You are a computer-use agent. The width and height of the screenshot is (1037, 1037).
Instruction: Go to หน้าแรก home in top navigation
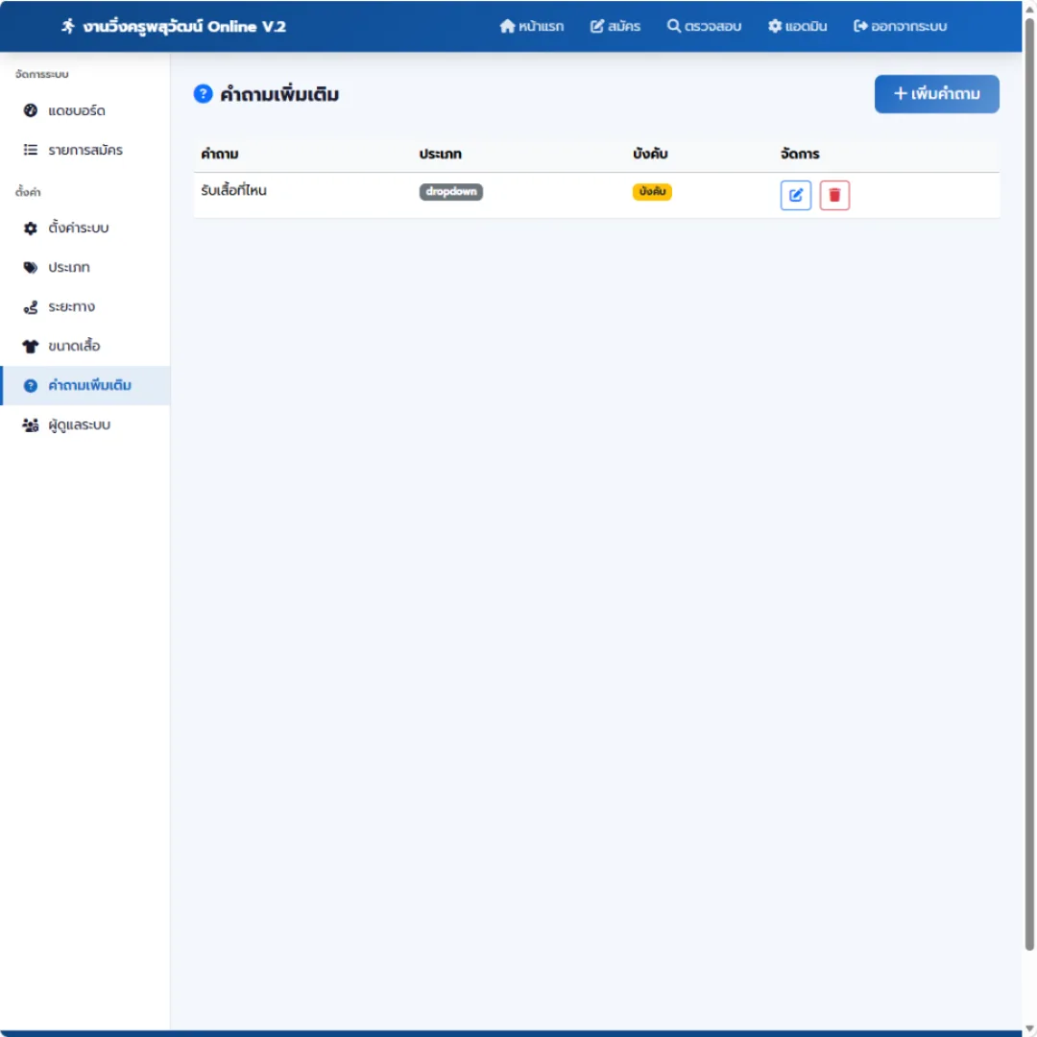point(532,27)
